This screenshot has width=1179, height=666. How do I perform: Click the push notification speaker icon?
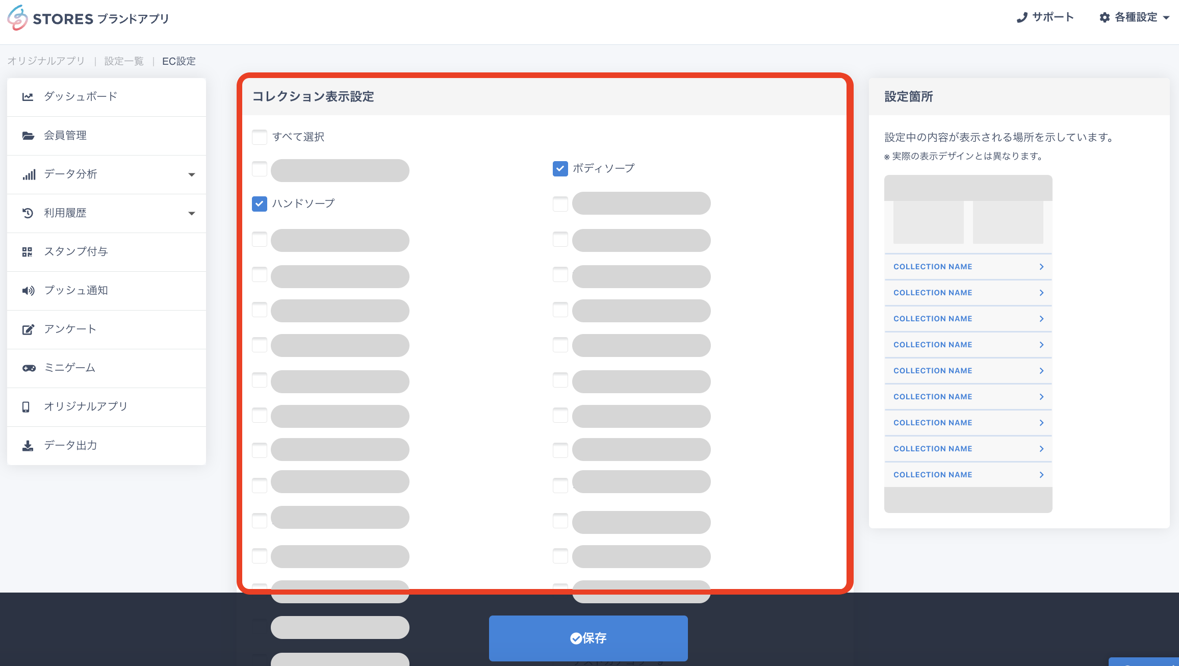click(x=28, y=291)
